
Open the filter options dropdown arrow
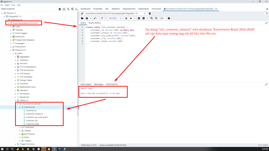(106, 18)
